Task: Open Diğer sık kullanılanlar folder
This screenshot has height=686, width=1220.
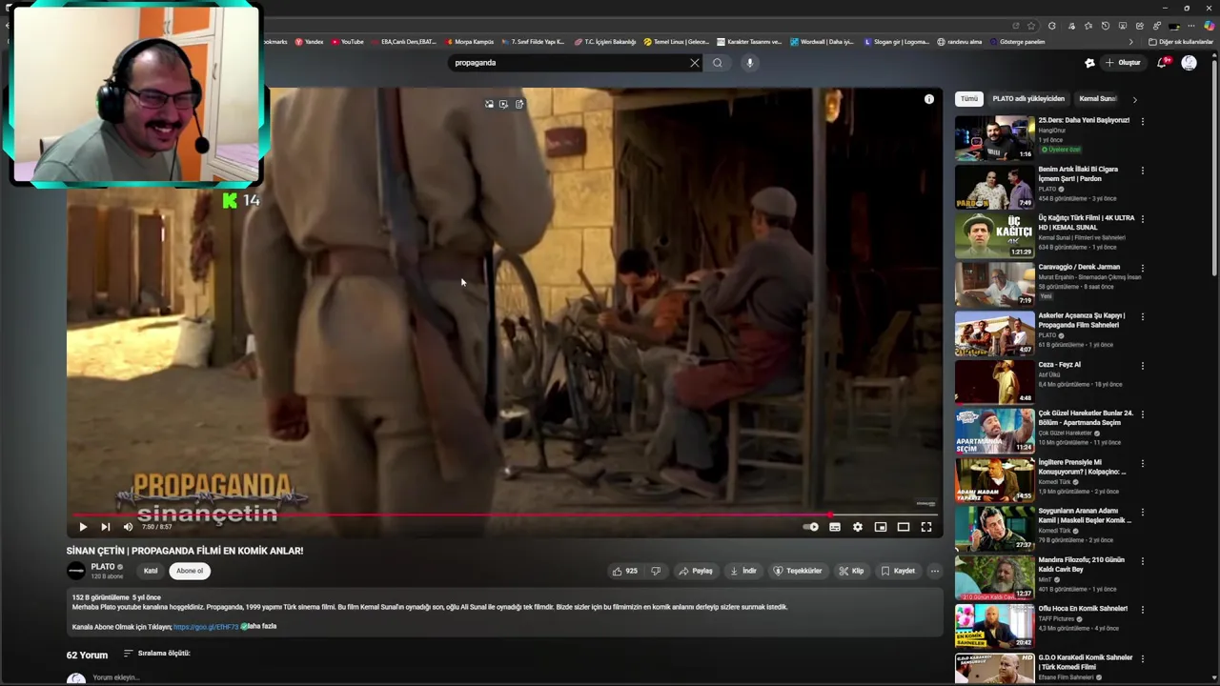Action: tap(1181, 42)
